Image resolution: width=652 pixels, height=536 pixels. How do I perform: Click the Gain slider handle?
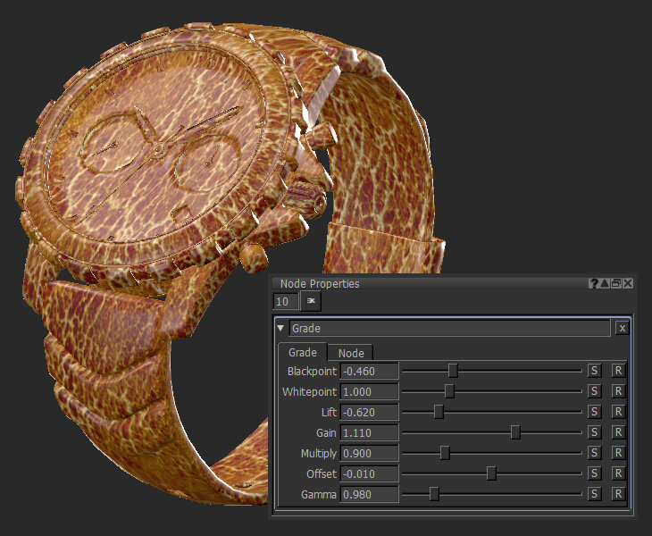[515, 432]
